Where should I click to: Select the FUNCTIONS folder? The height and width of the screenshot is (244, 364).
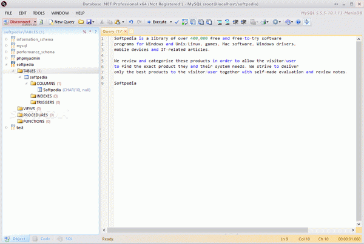point(33,121)
